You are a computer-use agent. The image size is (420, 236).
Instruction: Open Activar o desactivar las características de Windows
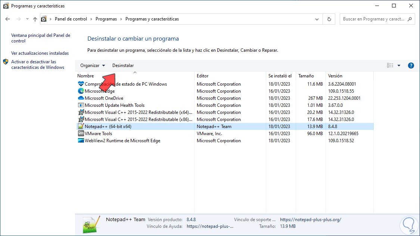(x=38, y=64)
